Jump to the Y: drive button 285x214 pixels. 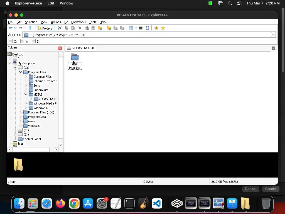tap(24, 42)
